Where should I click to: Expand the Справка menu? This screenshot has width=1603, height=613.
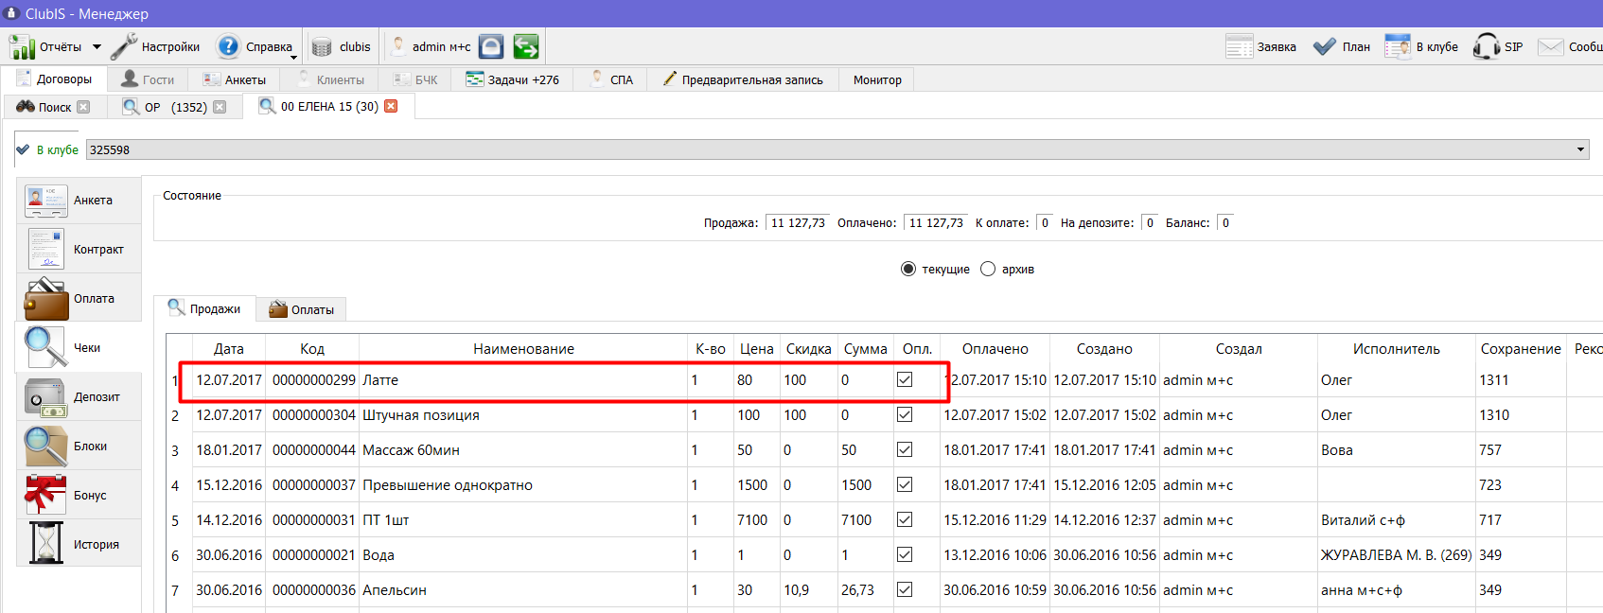pyautogui.click(x=255, y=46)
